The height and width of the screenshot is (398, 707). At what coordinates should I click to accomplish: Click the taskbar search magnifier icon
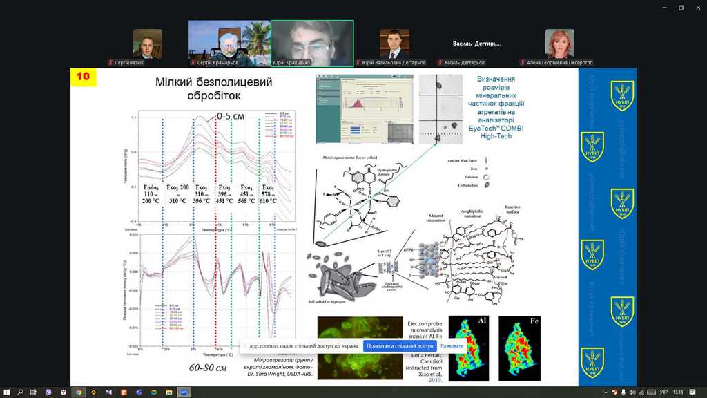(20, 392)
